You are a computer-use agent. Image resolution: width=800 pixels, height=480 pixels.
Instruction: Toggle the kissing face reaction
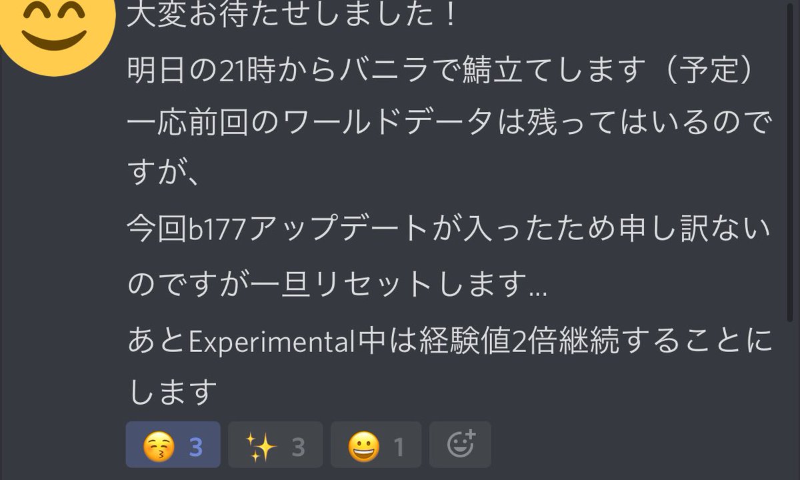pyautogui.click(x=173, y=445)
